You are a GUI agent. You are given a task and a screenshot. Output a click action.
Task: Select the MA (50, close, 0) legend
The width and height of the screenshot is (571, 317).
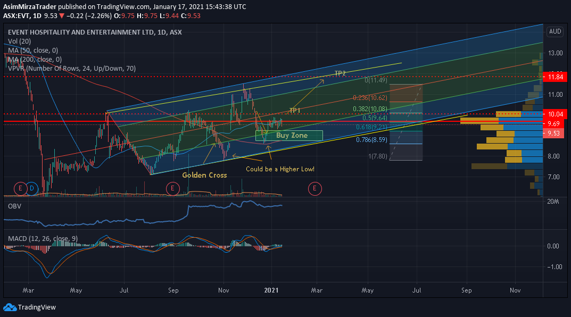click(x=33, y=50)
